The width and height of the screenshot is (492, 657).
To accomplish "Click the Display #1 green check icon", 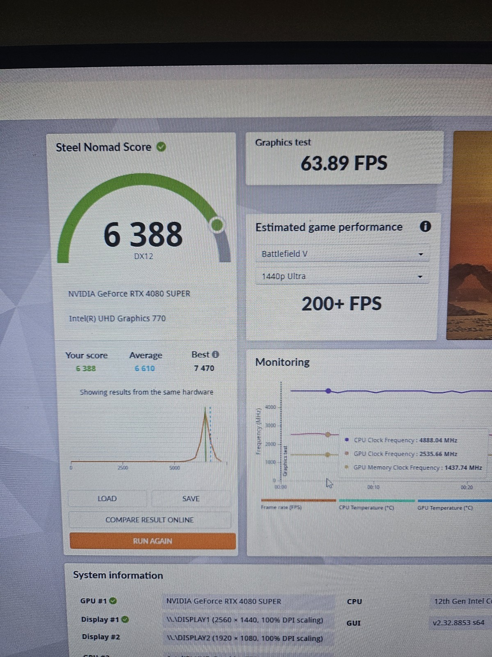I will coord(125,619).
